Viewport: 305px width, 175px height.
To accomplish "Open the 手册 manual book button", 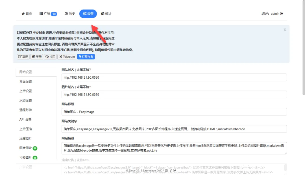I will [37, 57].
